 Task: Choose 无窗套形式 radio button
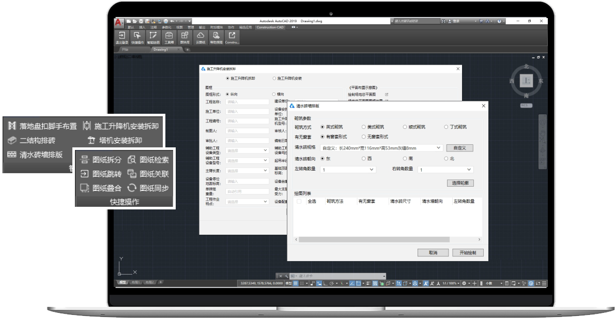(x=364, y=137)
